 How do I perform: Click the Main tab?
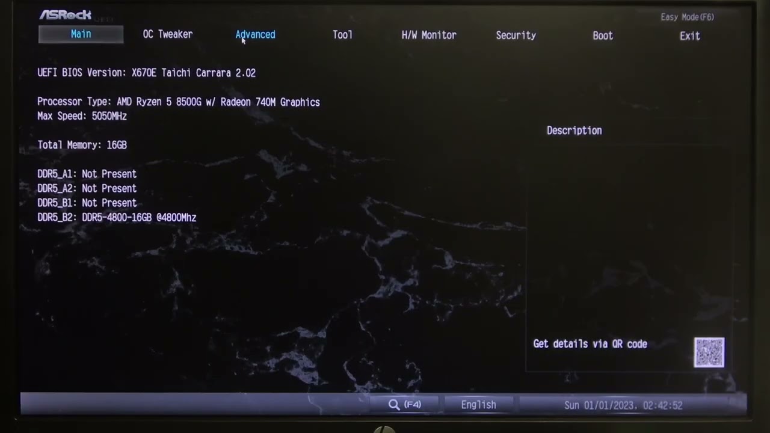81,34
